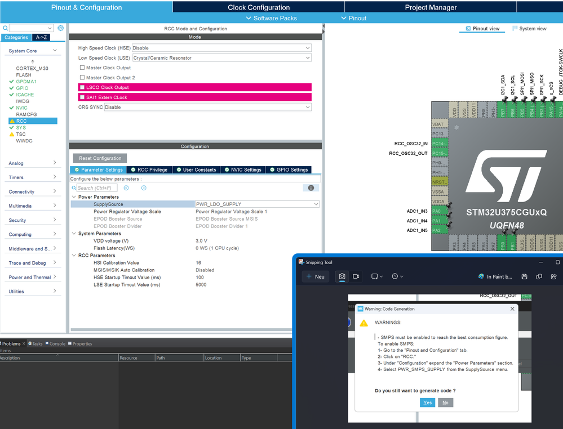Click TSC warning triangle icon
Screen dimensions: 563x429
[12, 134]
